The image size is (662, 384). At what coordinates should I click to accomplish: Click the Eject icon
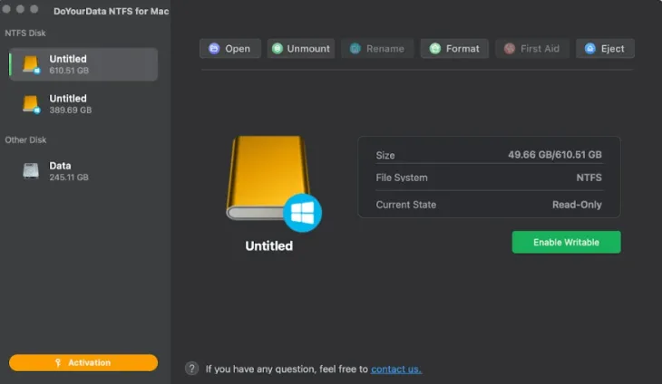coord(590,49)
